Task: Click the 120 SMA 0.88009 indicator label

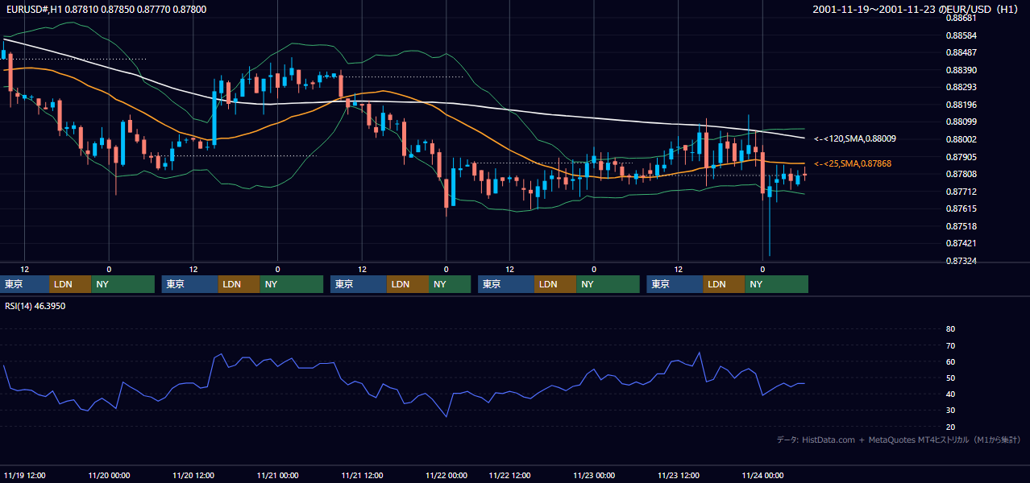Action: coord(855,138)
